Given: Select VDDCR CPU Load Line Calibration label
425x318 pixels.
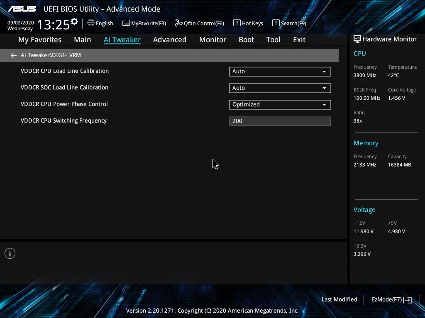Looking at the screenshot, I should tap(64, 71).
